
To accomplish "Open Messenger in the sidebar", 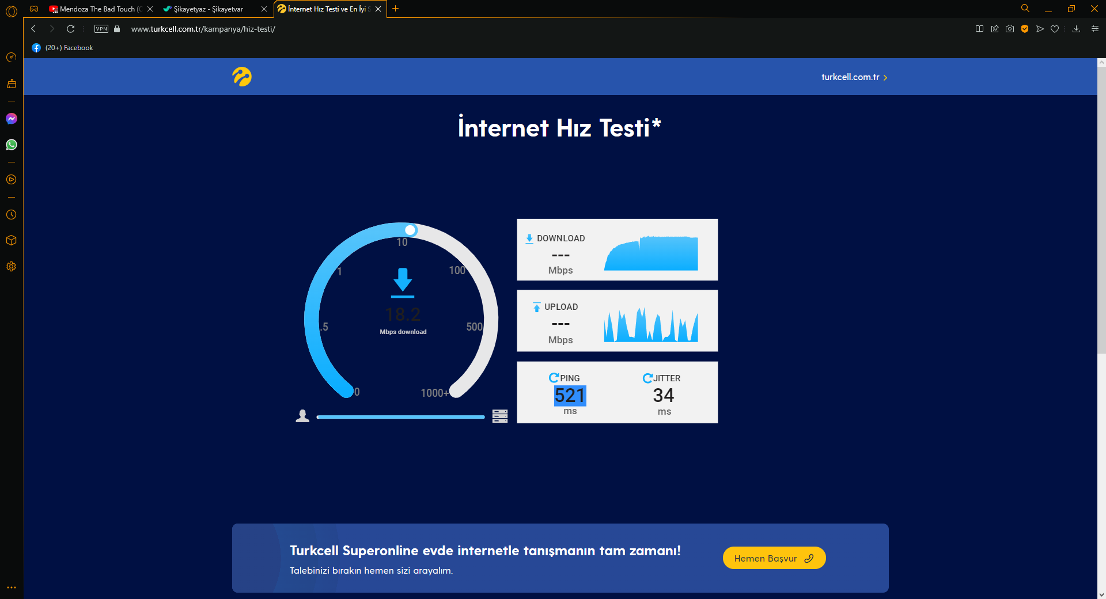I will pos(12,119).
